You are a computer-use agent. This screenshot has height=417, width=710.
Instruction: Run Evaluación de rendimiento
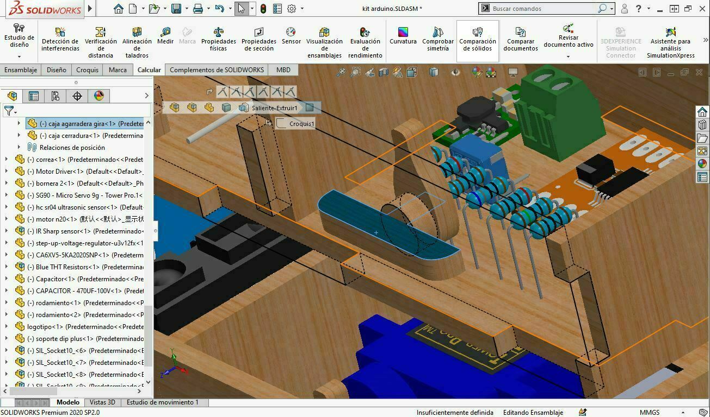coord(365,43)
